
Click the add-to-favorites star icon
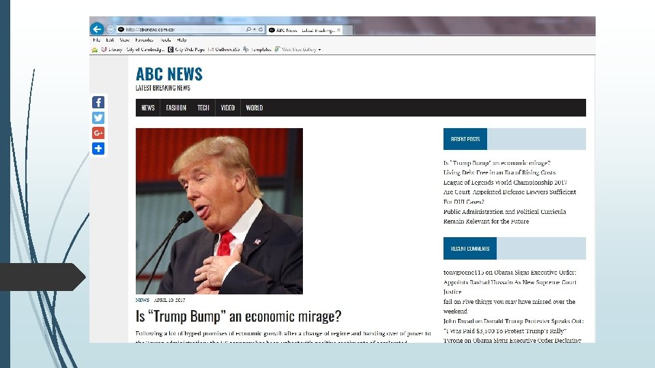(x=95, y=50)
